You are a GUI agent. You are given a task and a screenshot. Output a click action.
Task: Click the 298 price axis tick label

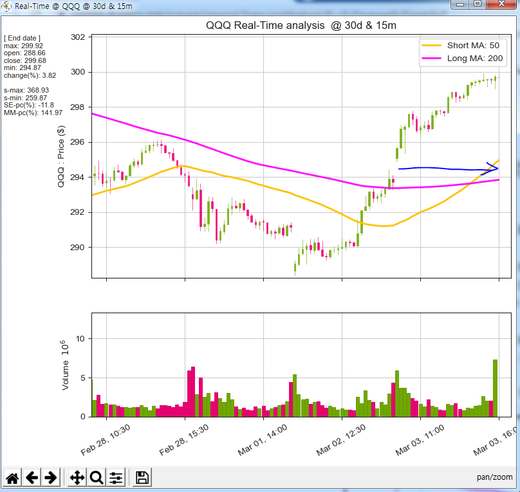[78, 107]
